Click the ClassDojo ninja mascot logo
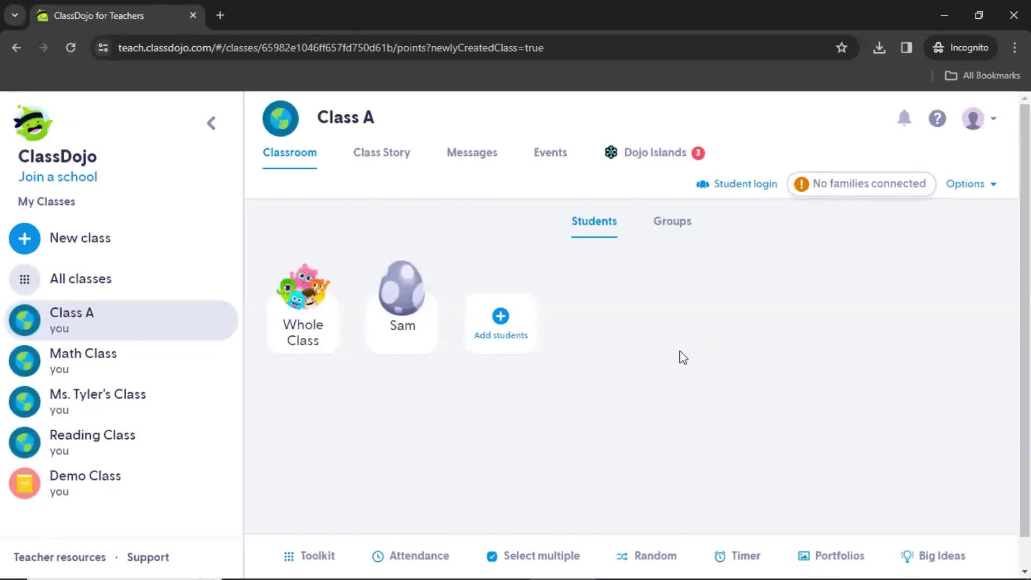The image size is (1031, 580). point(33,122)
